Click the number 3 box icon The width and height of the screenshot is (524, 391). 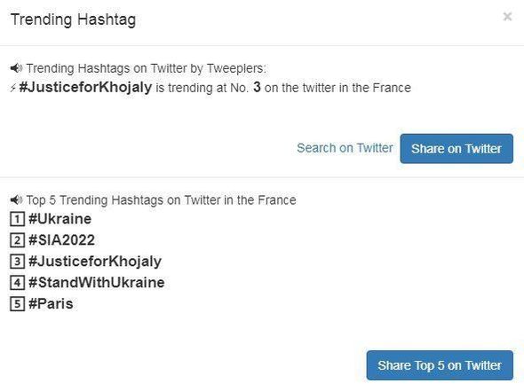tap(18, 262)
